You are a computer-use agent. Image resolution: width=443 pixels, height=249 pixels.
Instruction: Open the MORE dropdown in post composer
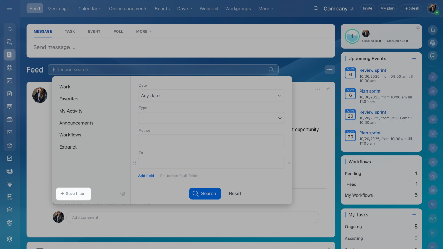(144, 31)
